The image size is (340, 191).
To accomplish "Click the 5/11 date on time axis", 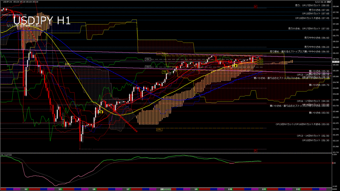I will pos(264,189).
